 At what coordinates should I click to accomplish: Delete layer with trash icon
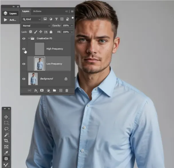pyautogui.click(x=67, y=90)
